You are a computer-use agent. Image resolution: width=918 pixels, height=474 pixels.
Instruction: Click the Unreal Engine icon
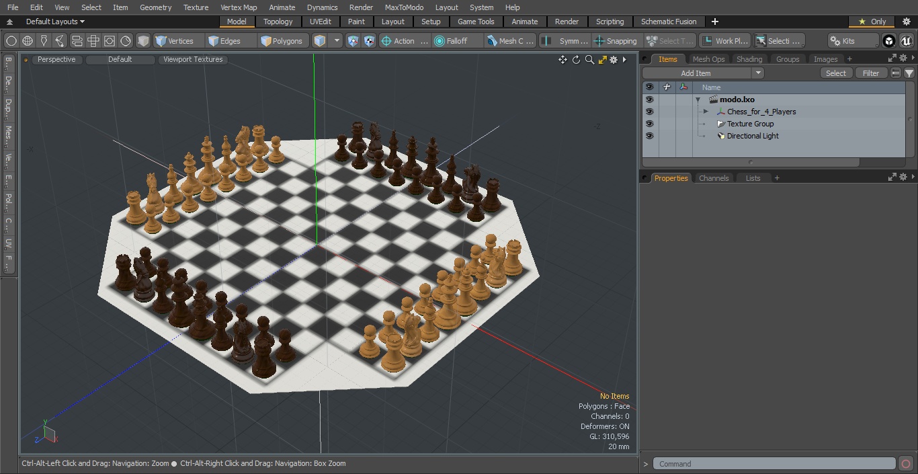pyautogui.click(x=907, y=41)
